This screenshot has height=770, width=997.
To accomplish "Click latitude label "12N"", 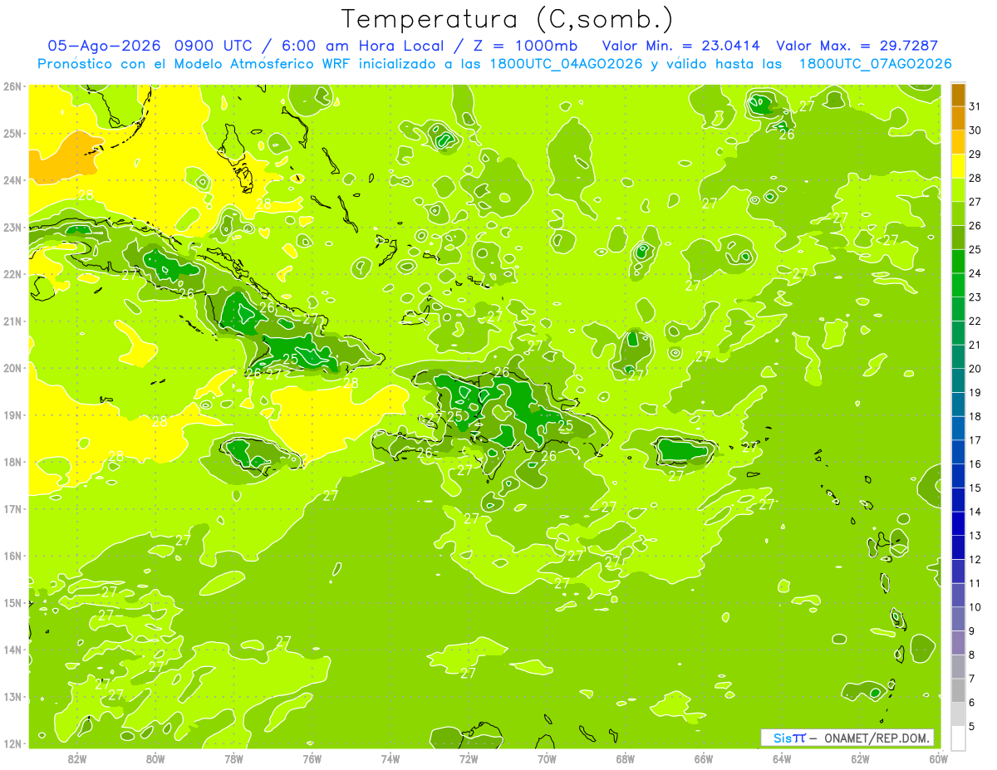I will point(12,743).
